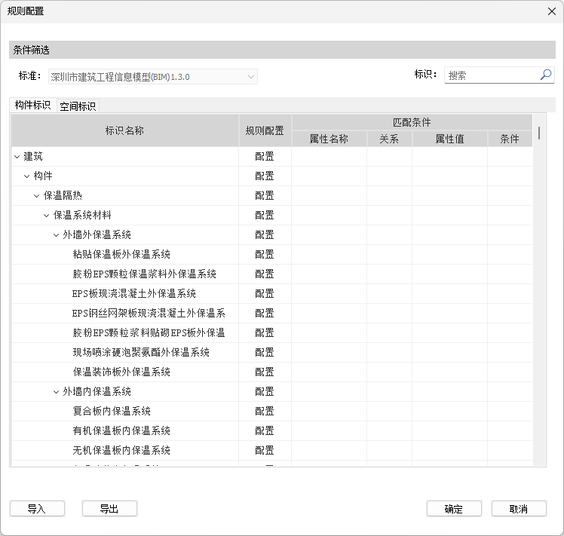Focus the 标识 search input field

click(x=490, y=75)
